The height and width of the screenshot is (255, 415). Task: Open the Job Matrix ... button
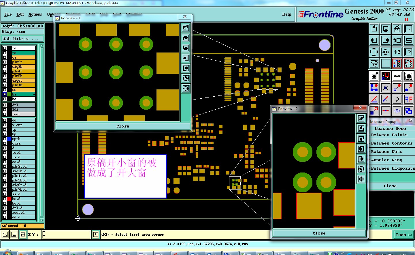(x=22, y=39)
